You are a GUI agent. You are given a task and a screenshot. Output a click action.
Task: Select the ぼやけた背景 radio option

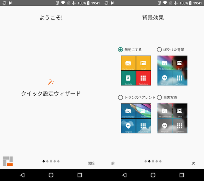(x=159, y=50)
